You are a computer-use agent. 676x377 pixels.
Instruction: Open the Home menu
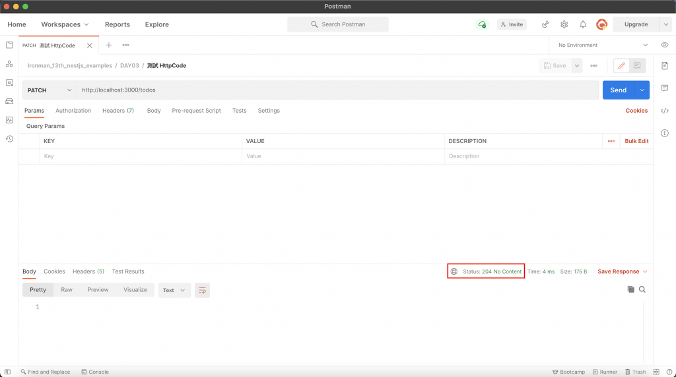tap(17, 24)
